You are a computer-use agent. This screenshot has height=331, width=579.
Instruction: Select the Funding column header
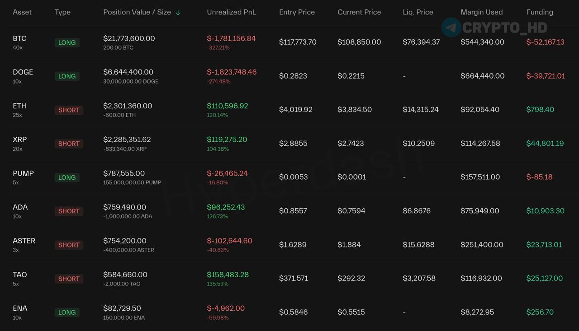[539, 12]
